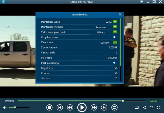The image size is (164, 113).
Task: Click the Play button
Action: point(82,108)
